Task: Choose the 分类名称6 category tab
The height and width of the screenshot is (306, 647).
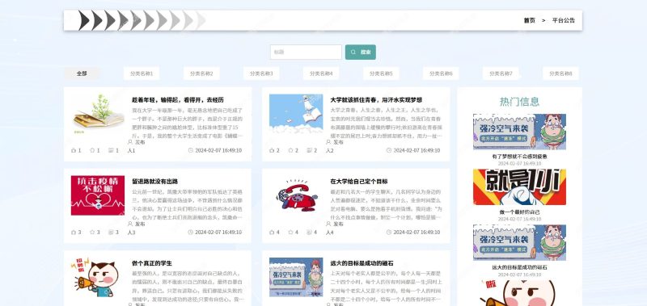Action: [441, 73]
